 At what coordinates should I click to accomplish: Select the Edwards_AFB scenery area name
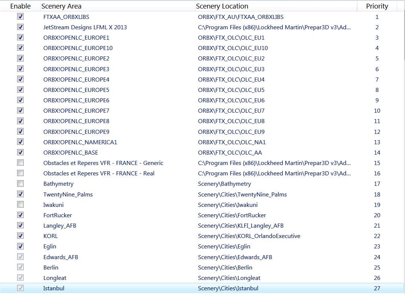point(61,257)
